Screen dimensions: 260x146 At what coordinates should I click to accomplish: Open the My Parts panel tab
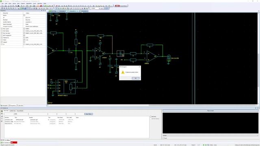coord(20,105)
